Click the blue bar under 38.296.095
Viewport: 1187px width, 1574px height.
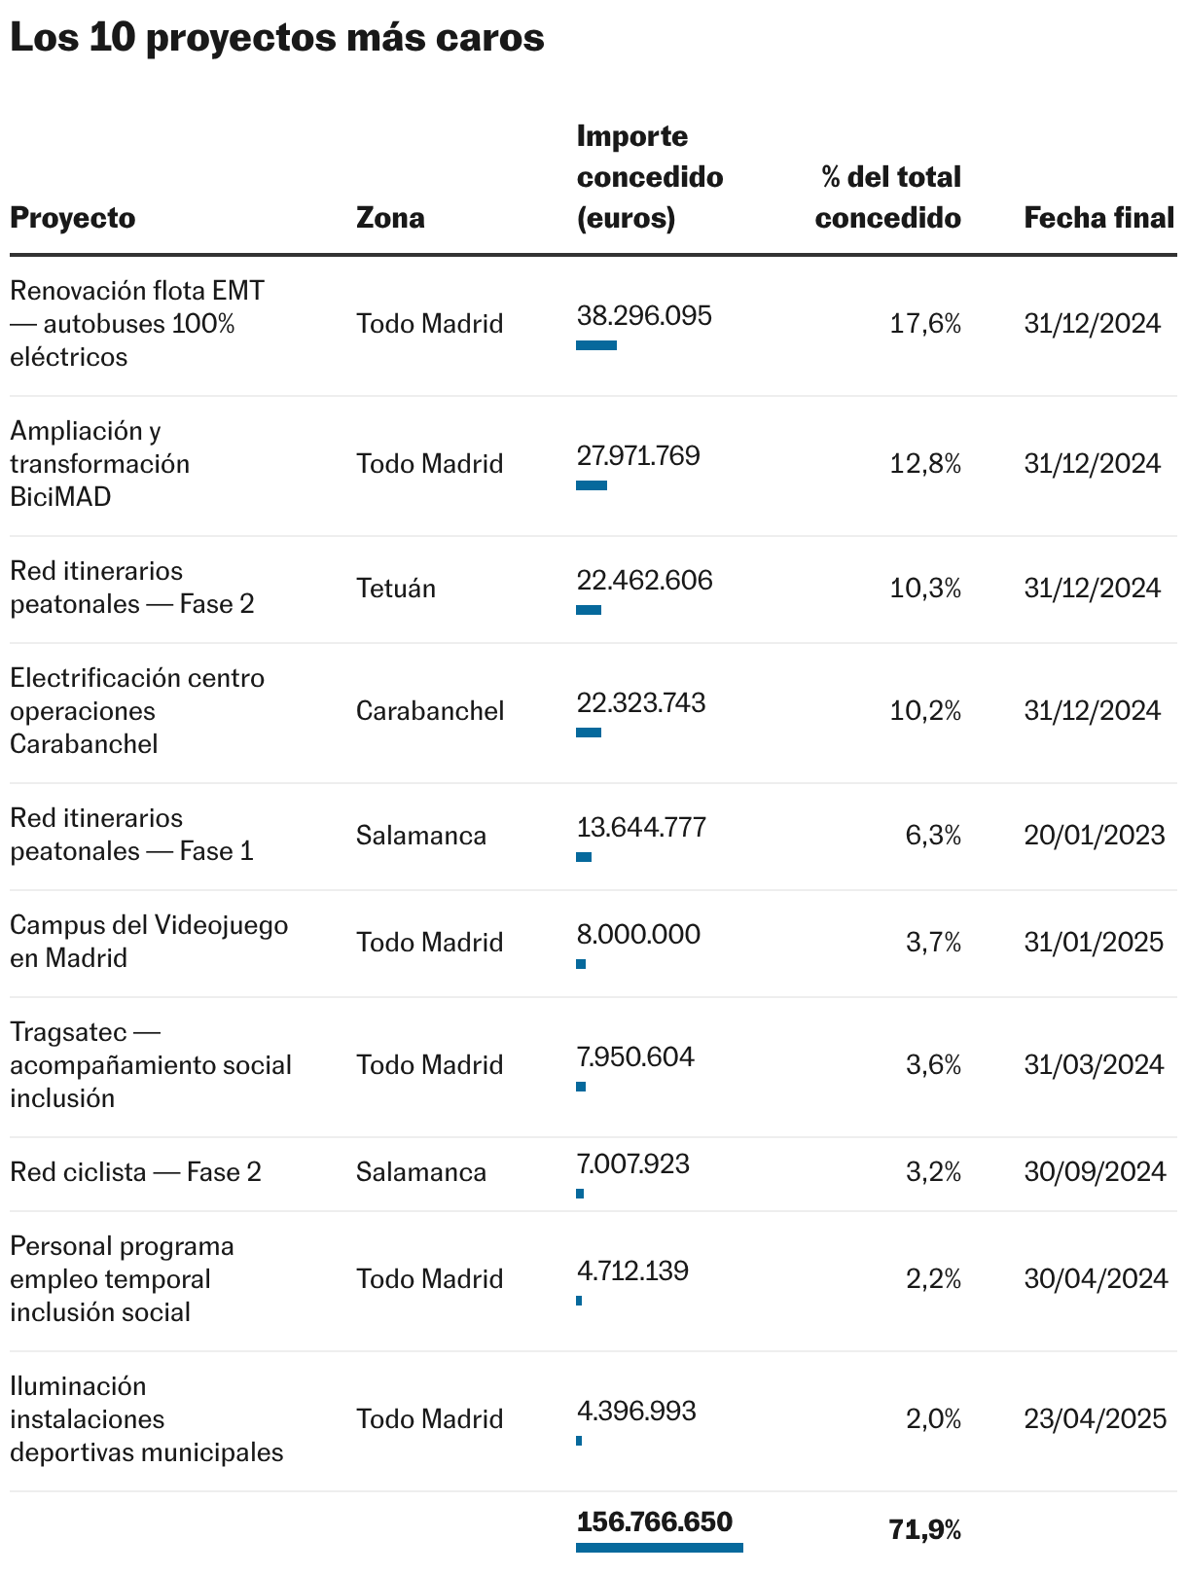(x=596, y=345)
